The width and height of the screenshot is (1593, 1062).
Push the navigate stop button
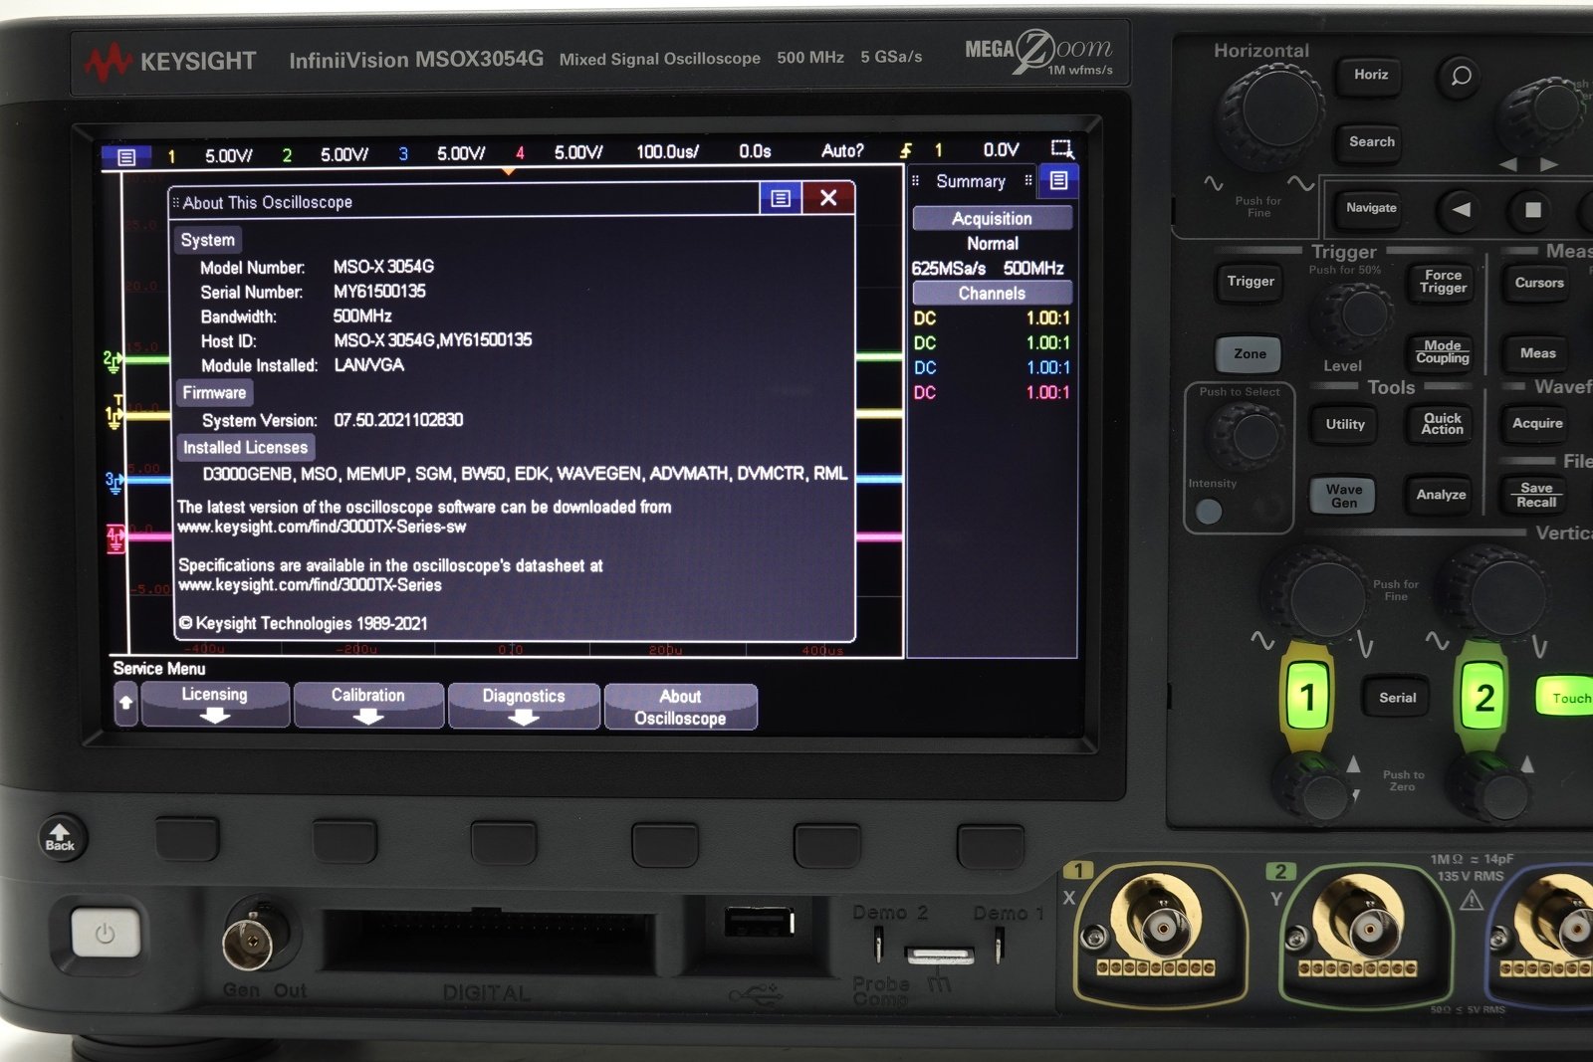tap(1533, 210)
